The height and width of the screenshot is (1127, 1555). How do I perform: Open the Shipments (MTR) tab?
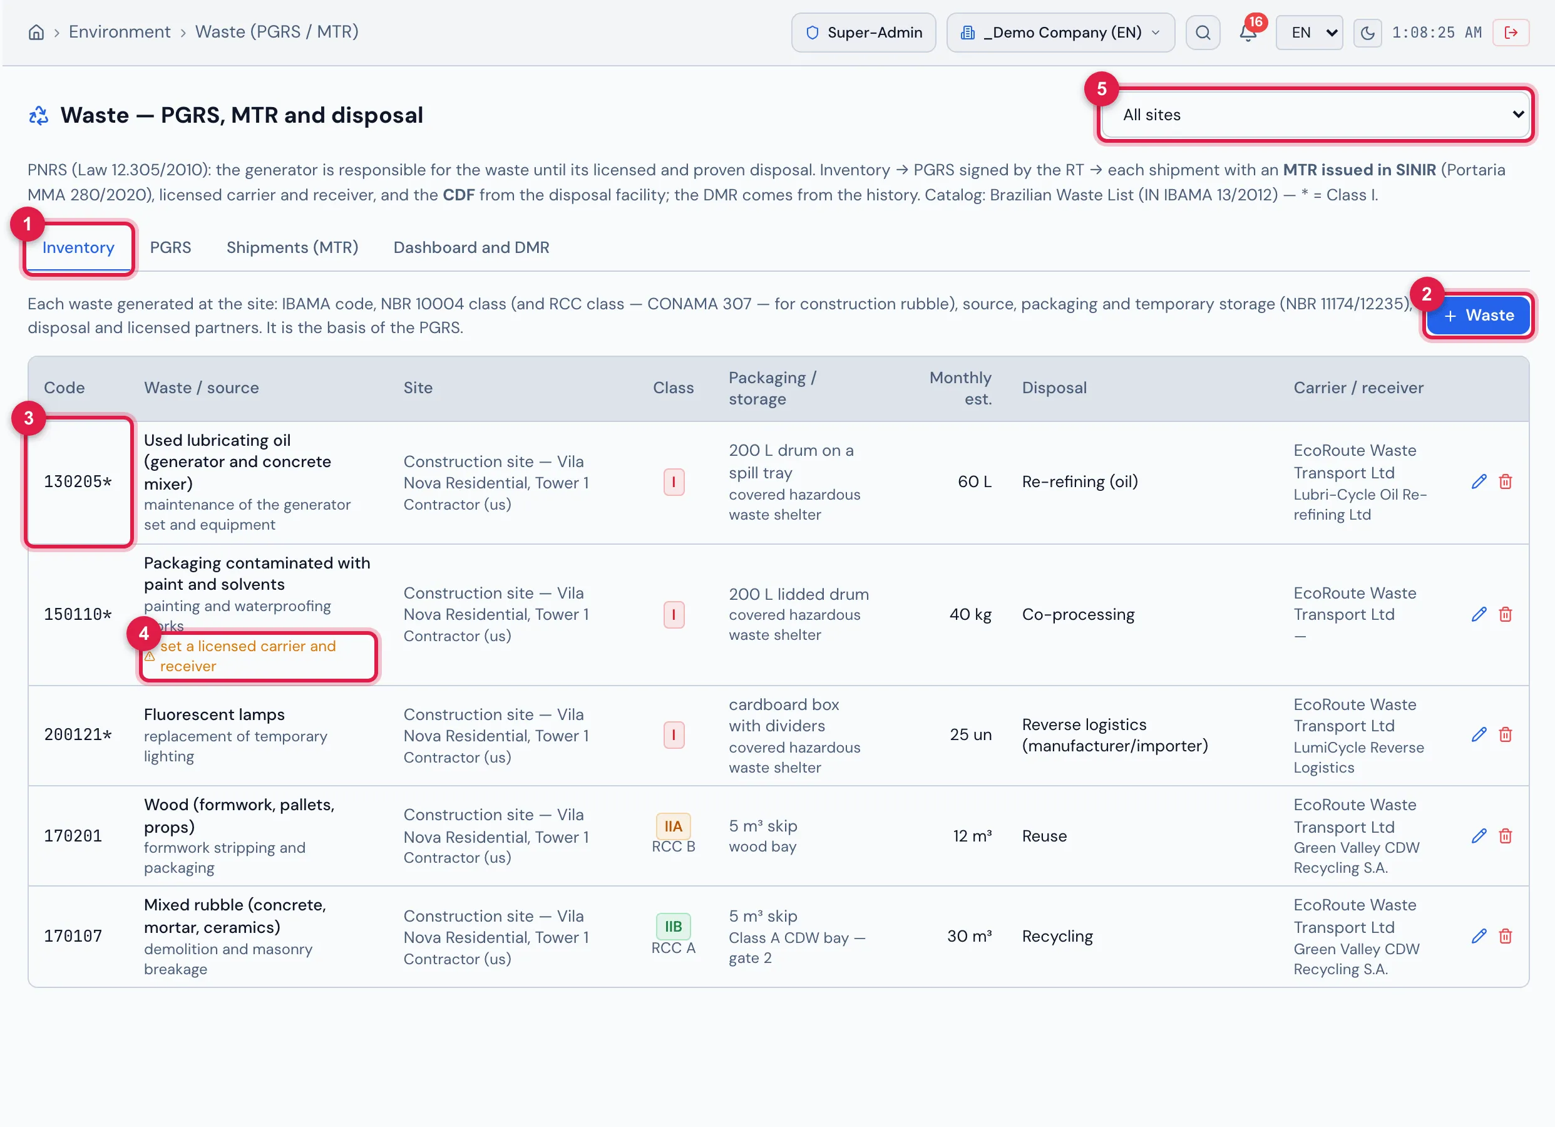click(292, 247)
